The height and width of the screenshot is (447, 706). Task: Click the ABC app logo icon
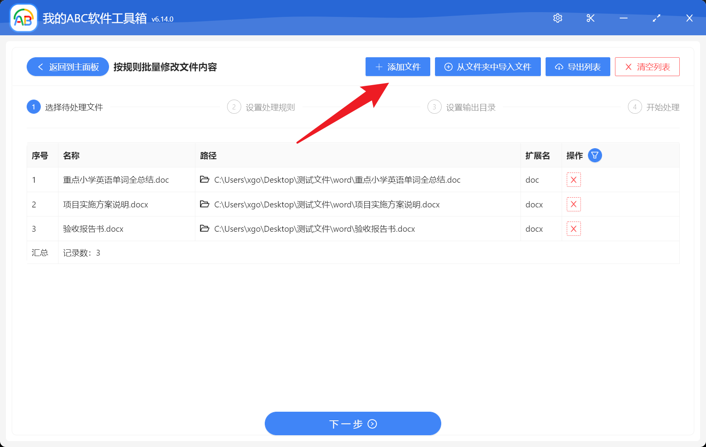23,18
